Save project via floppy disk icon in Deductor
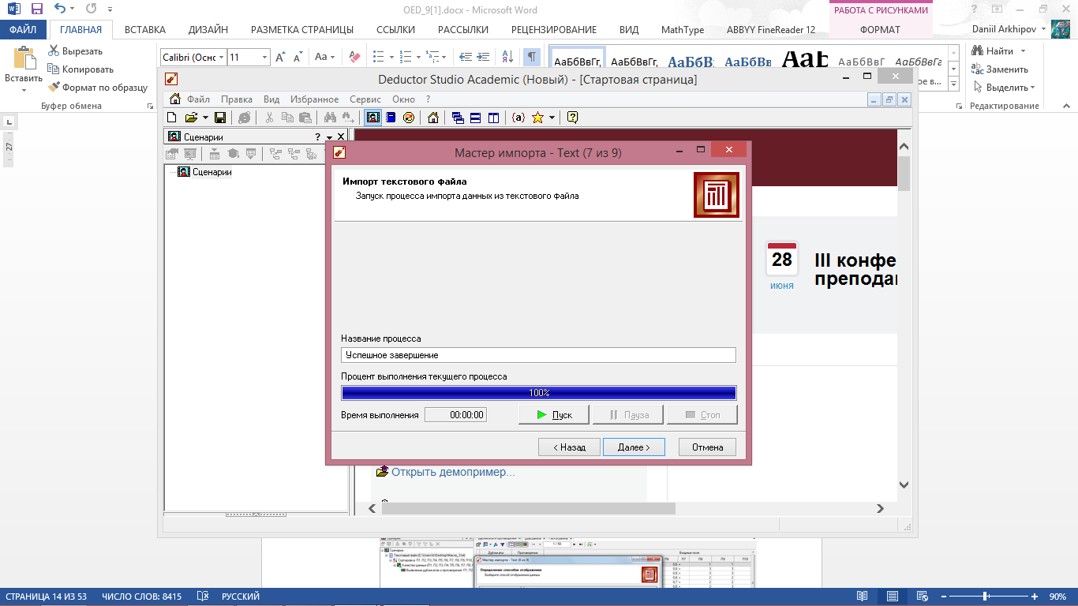Image resolution: width=1078 pixels, height=606 pixels. click(x=220, y=118)
